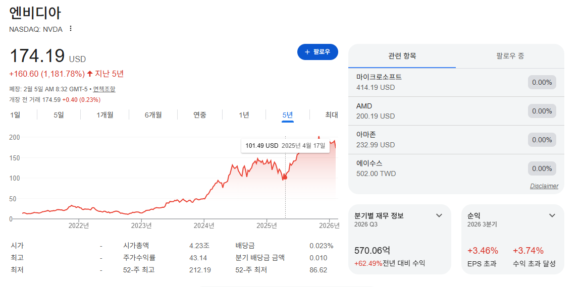Select the 최대 max range tab
This screenshot has height=287, width=582.
332,115
